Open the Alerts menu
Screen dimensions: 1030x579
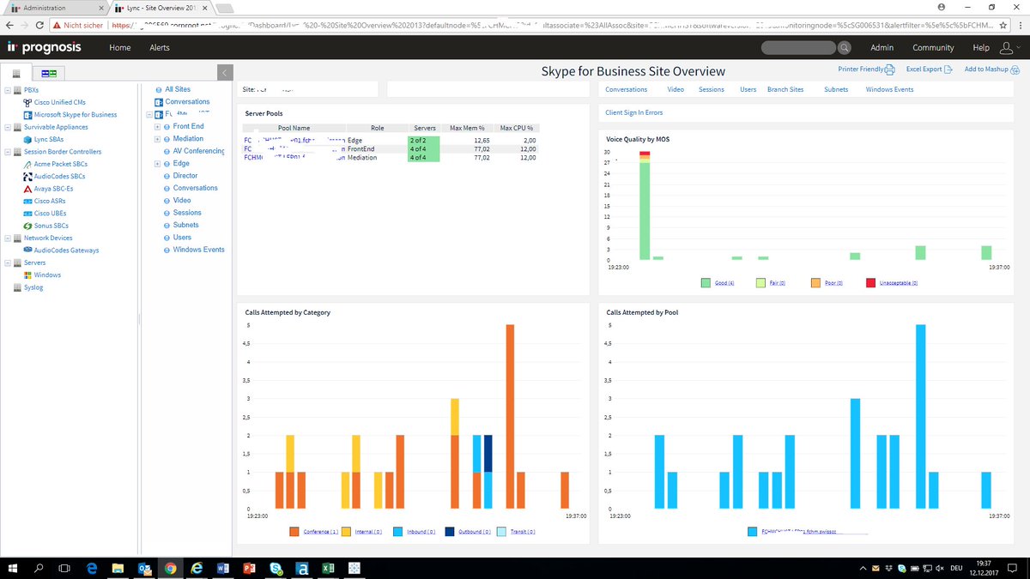(x=160, y=48)
